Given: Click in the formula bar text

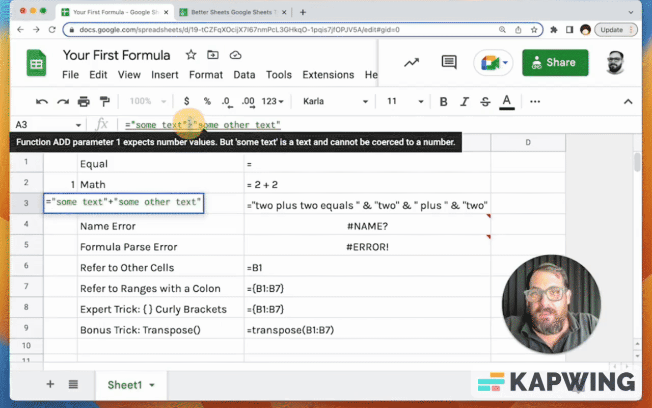Looking at the screenshot, I should tap(203, 125).
